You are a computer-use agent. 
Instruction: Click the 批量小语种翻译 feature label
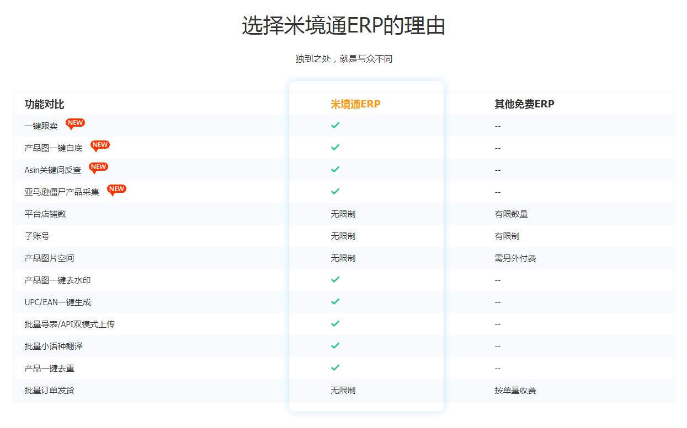tap(54, 346)
